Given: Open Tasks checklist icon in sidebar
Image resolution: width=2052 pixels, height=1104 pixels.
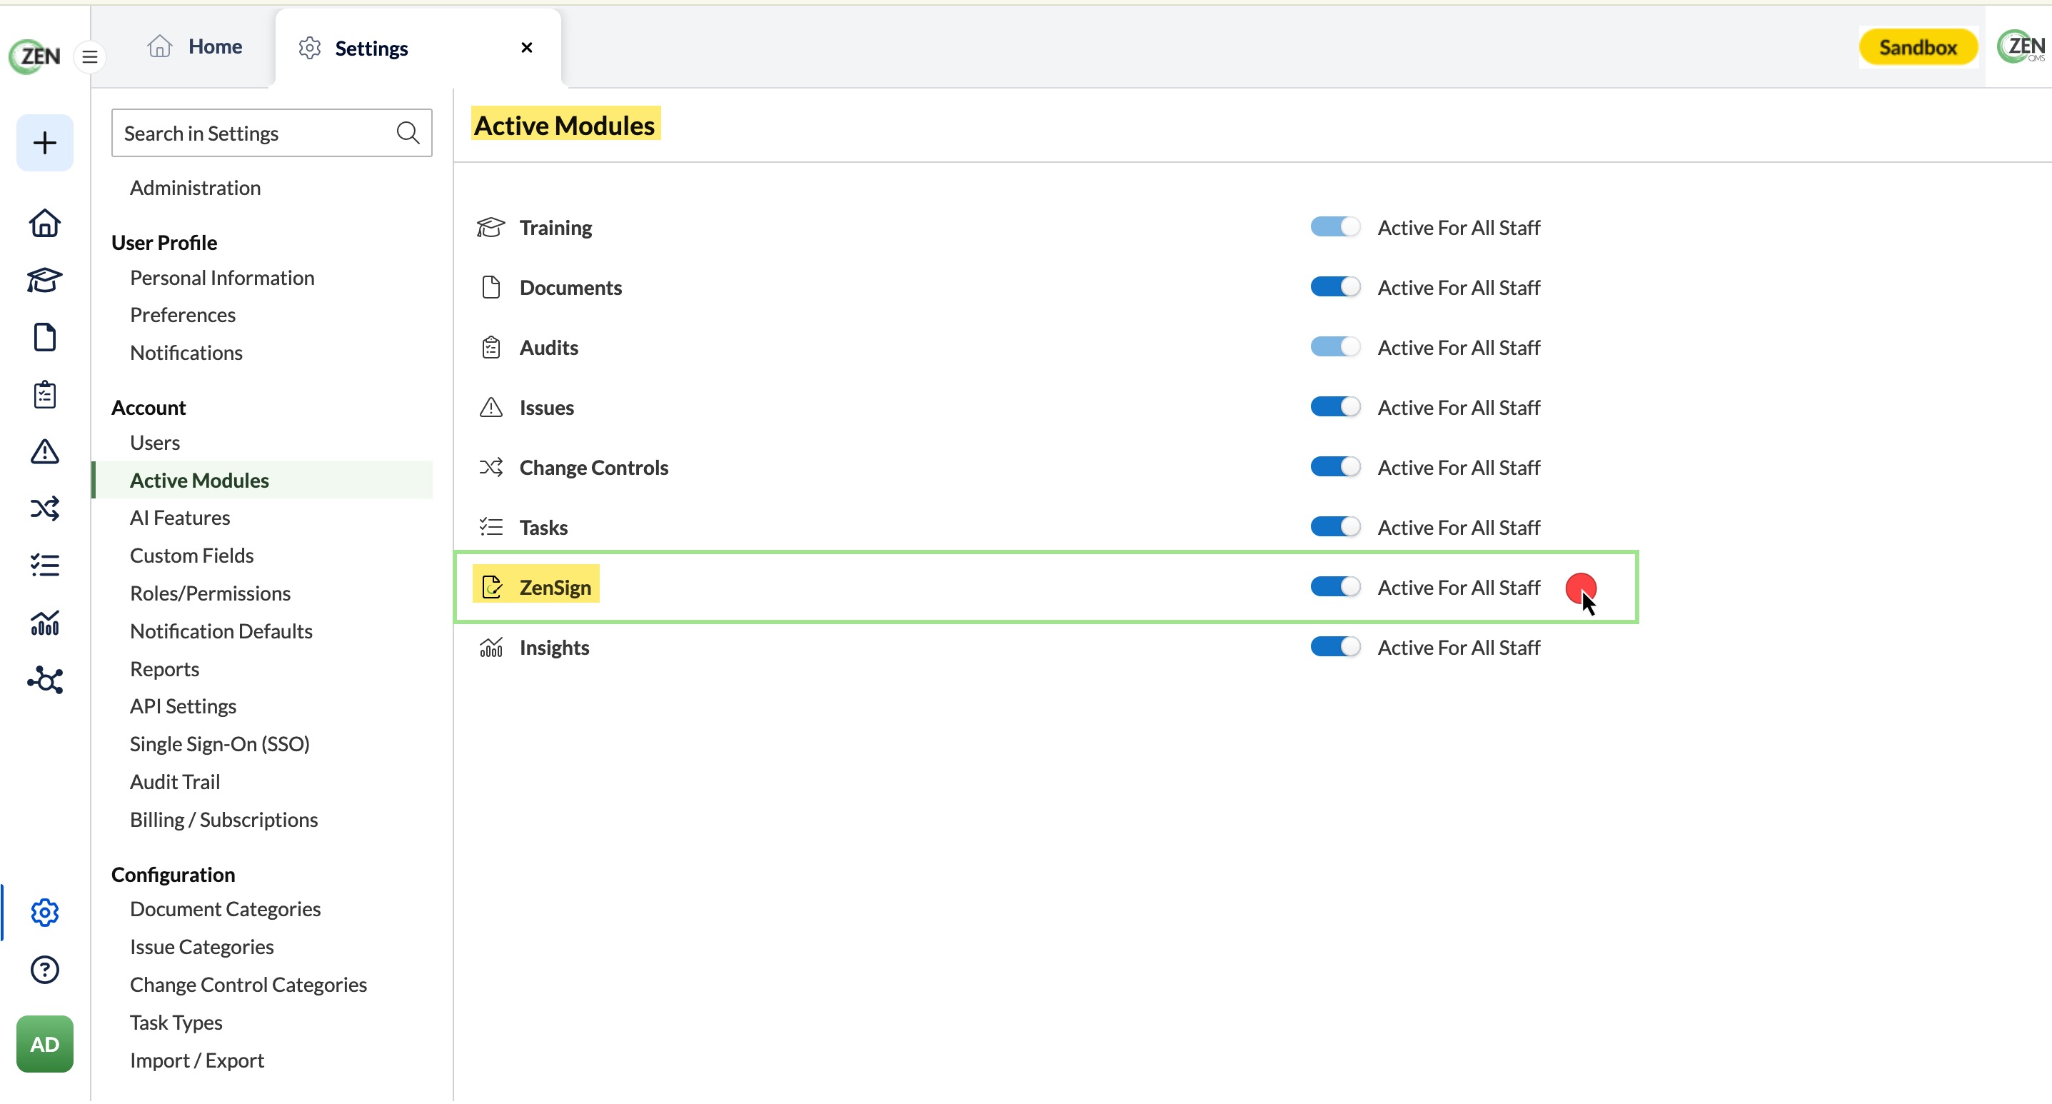Looking at the screenshot, I should click(44, 566).
